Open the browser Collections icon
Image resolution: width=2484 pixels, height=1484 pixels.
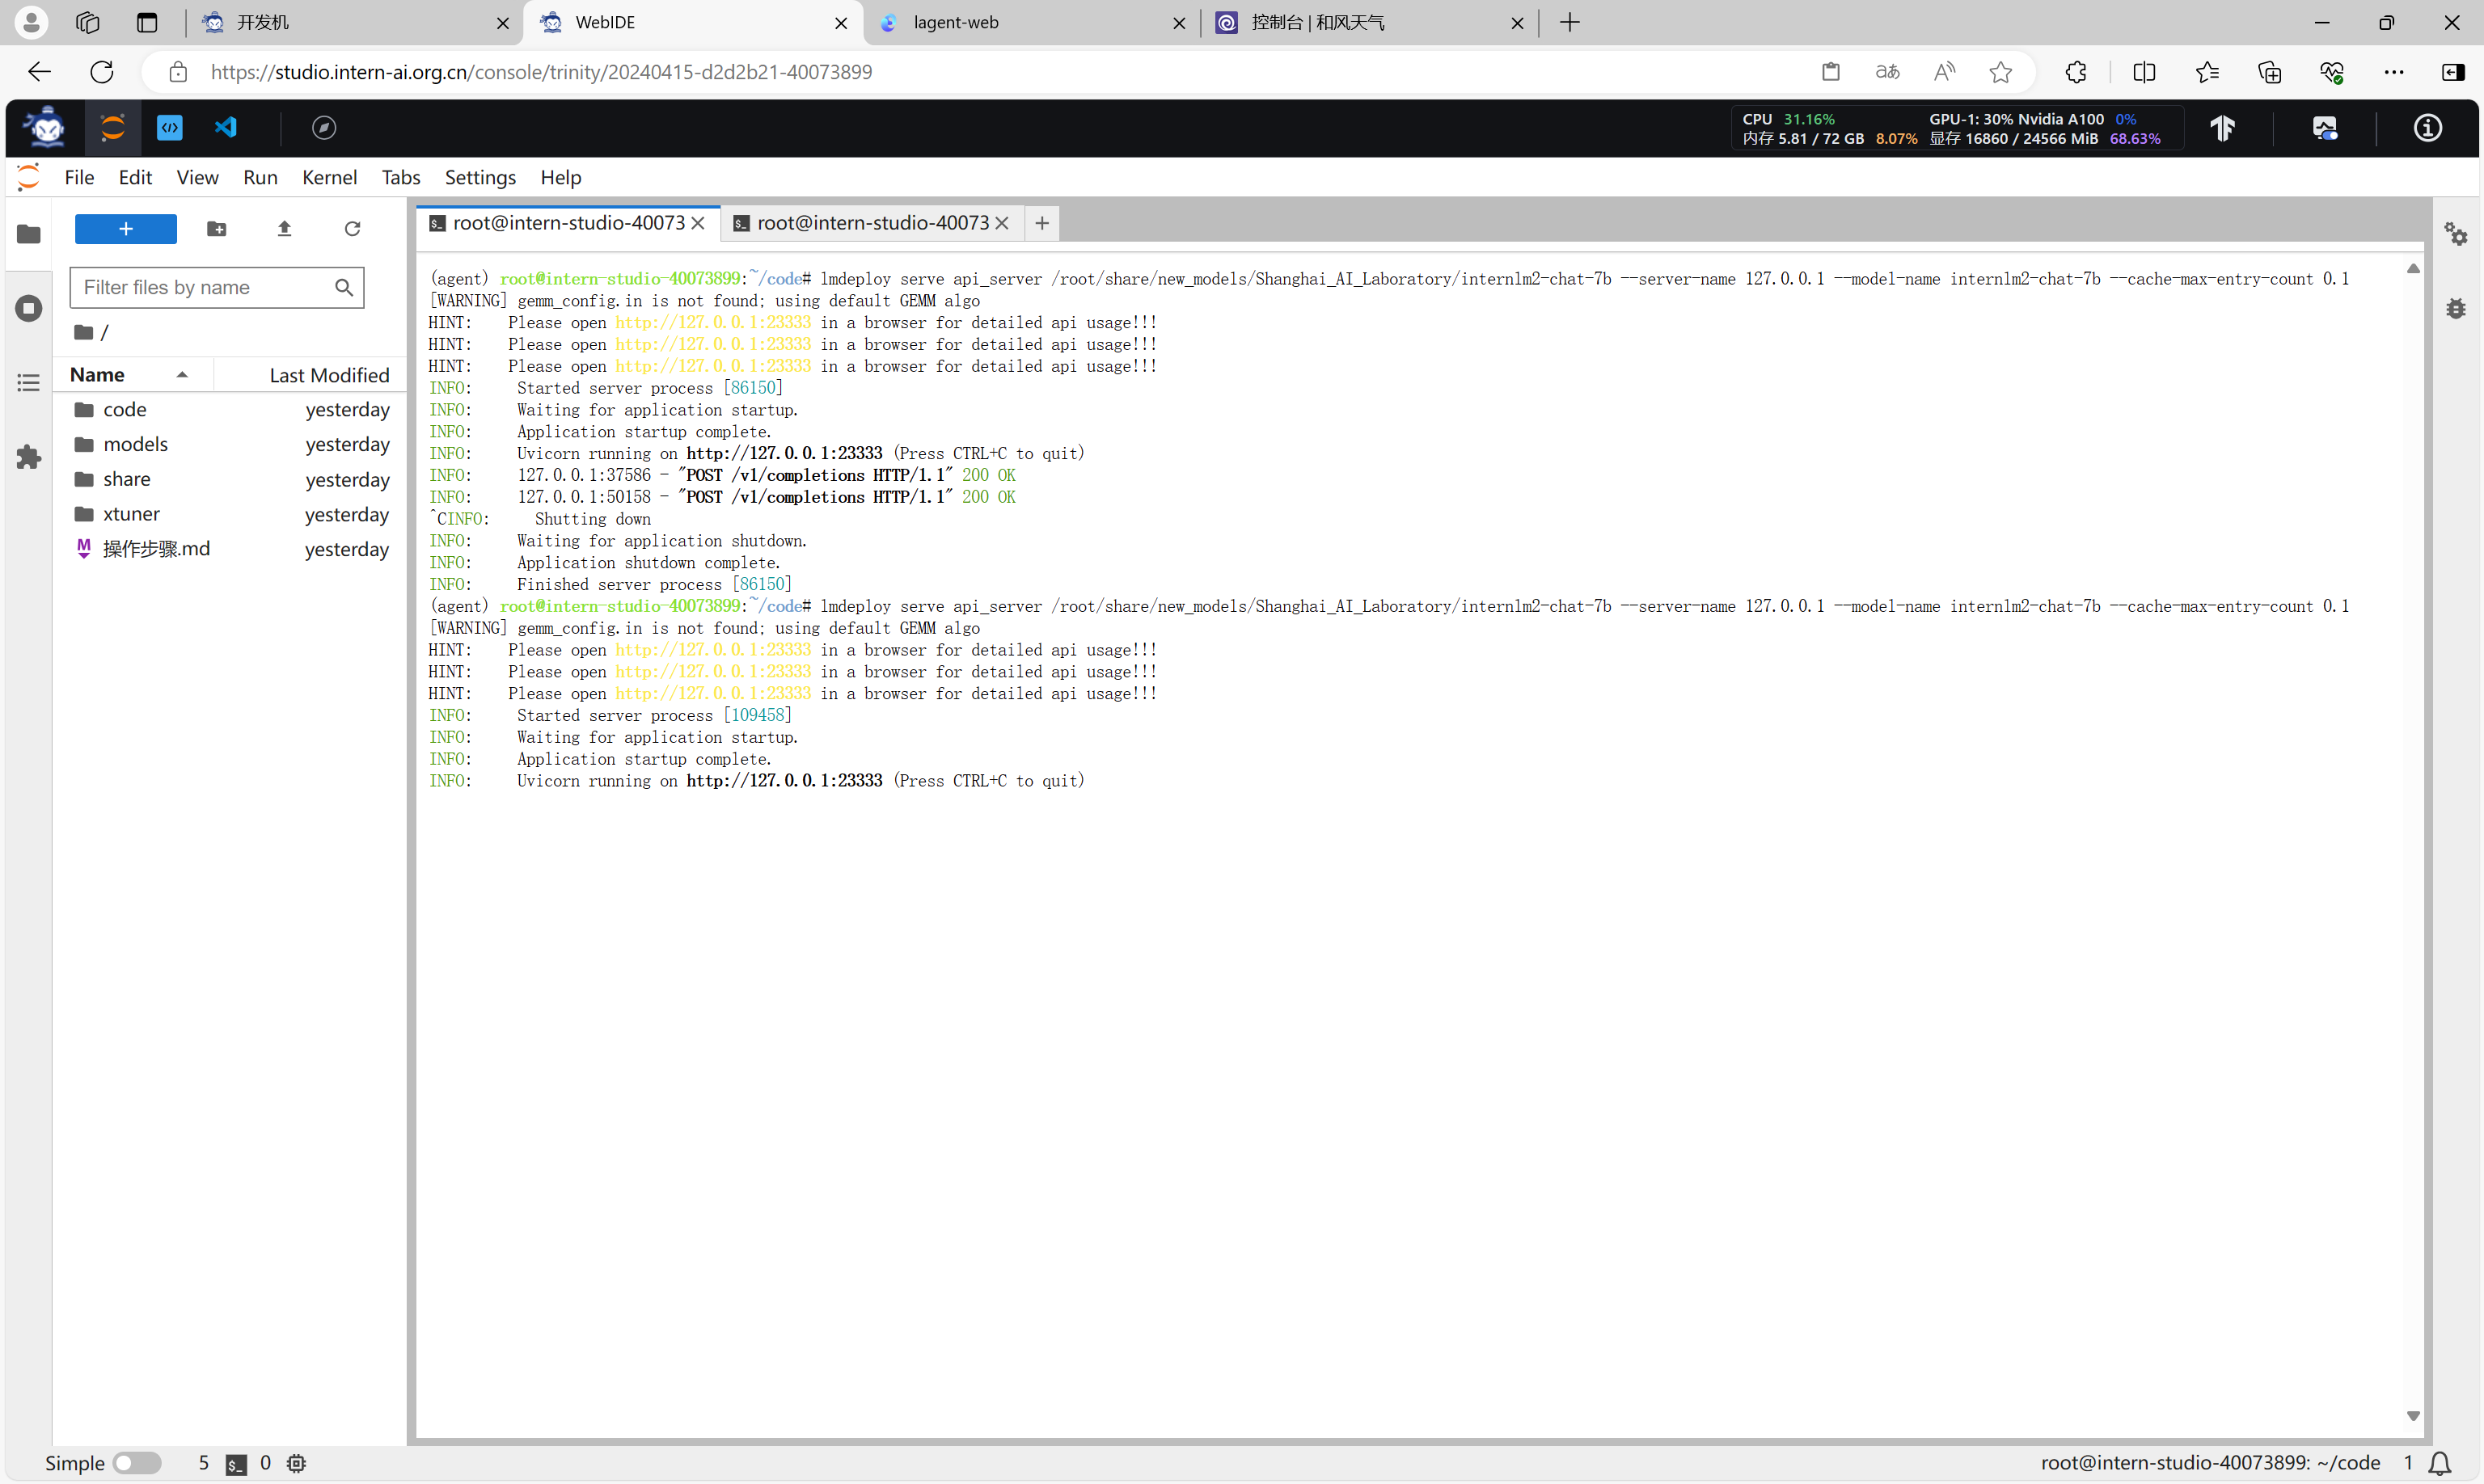(x=2270, y=72)
